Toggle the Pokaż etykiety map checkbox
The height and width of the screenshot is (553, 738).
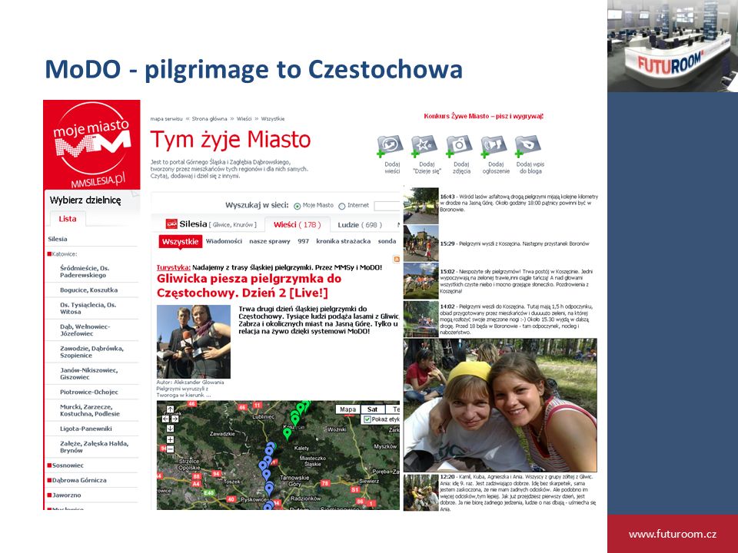(367, 419)
